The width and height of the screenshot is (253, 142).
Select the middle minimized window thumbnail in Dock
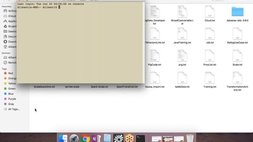(x=168, y=139)
